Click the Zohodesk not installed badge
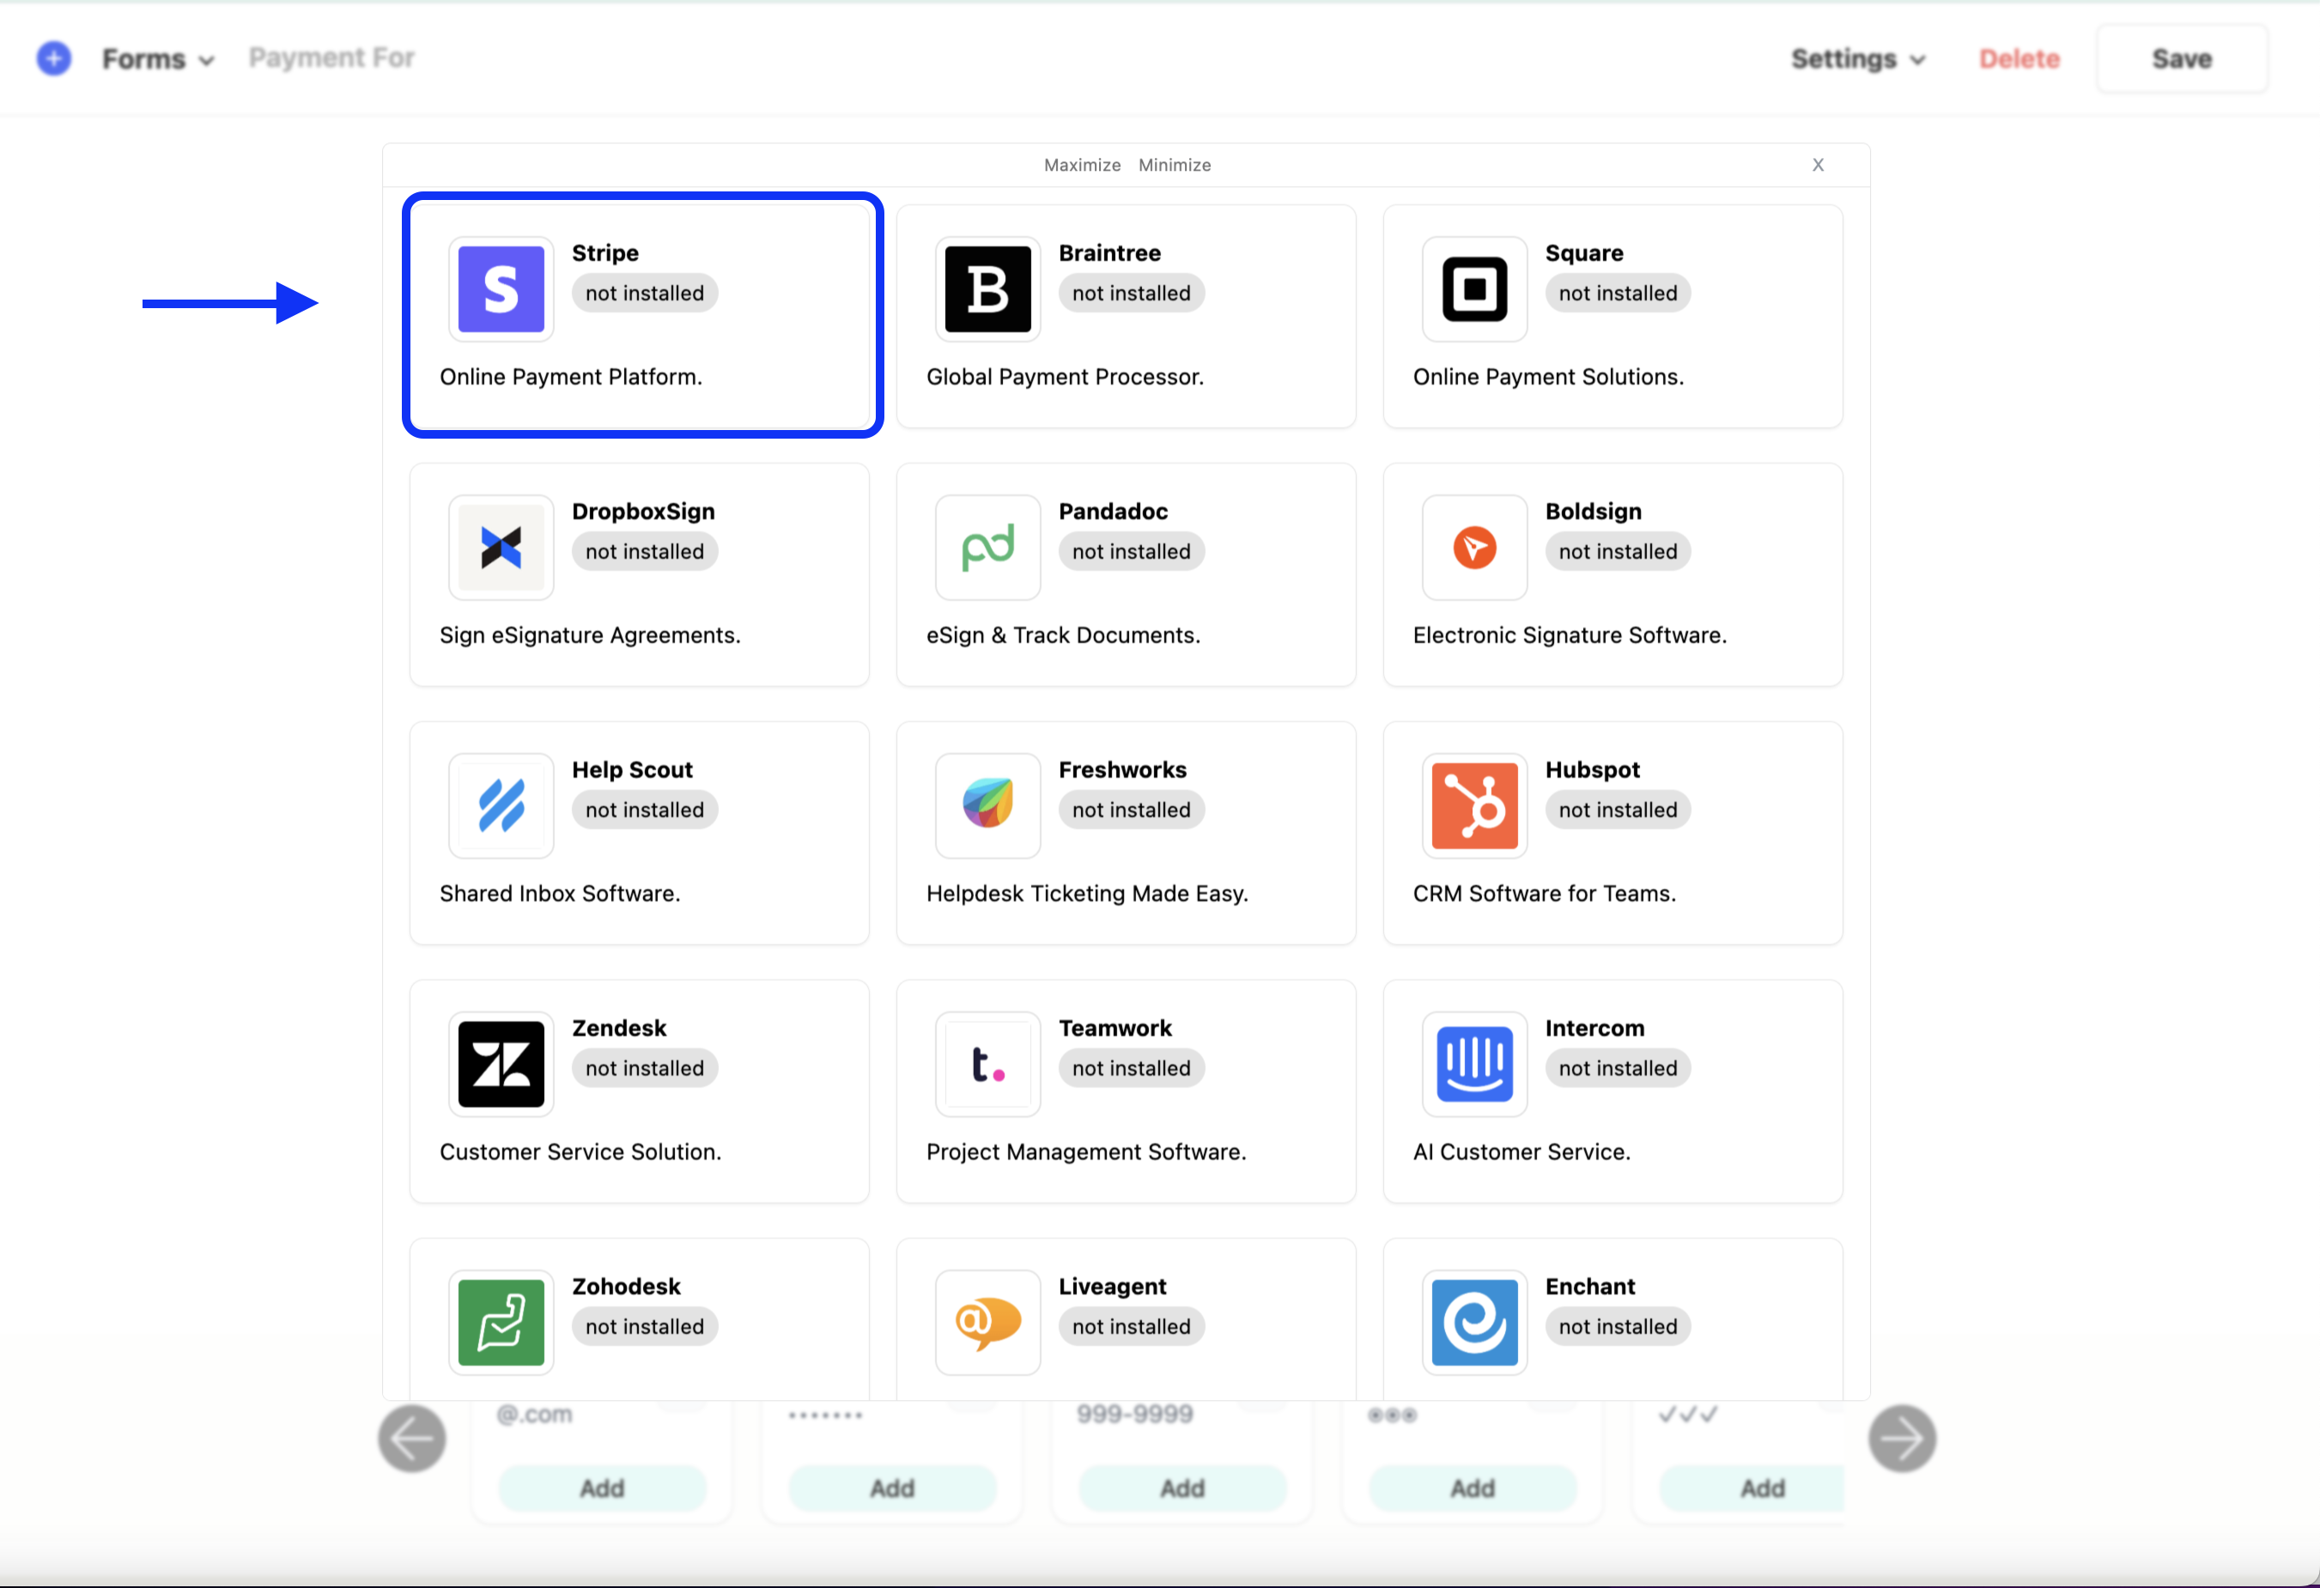Viewport: 2320px width, 1588px height. 645,1328
